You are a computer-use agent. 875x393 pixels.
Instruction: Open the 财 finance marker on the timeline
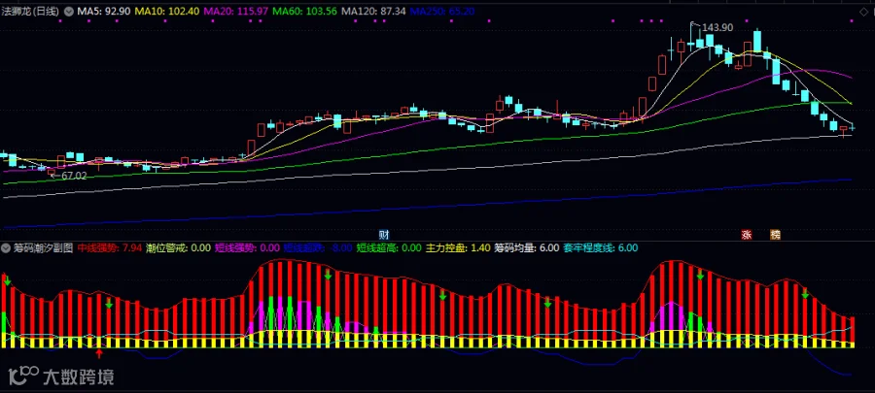[x=383, y=235]
